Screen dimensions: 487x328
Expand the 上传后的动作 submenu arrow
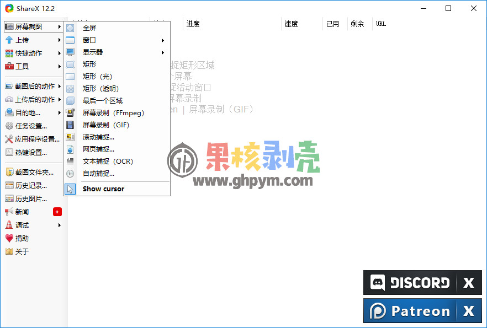(59, 100)
